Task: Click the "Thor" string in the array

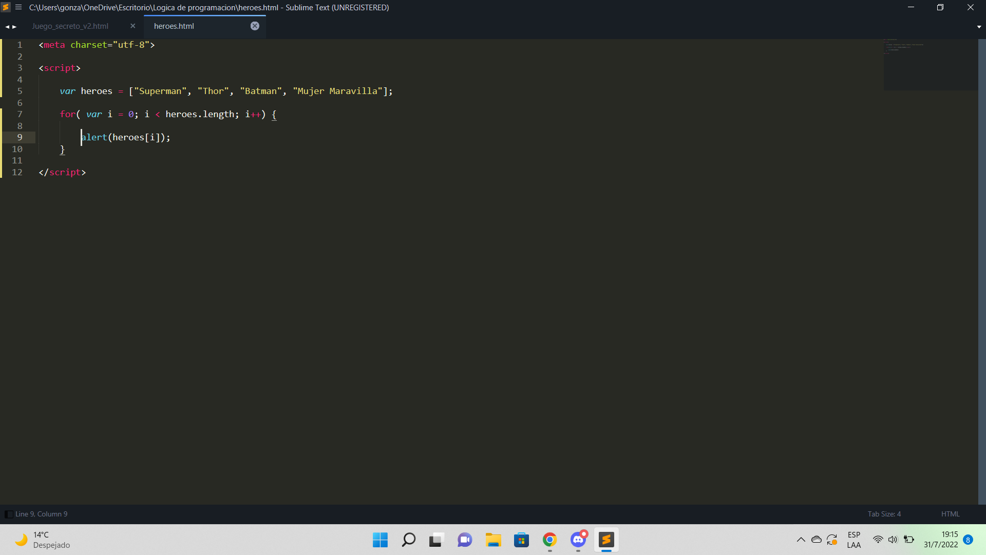Action: tap(213, 91)
